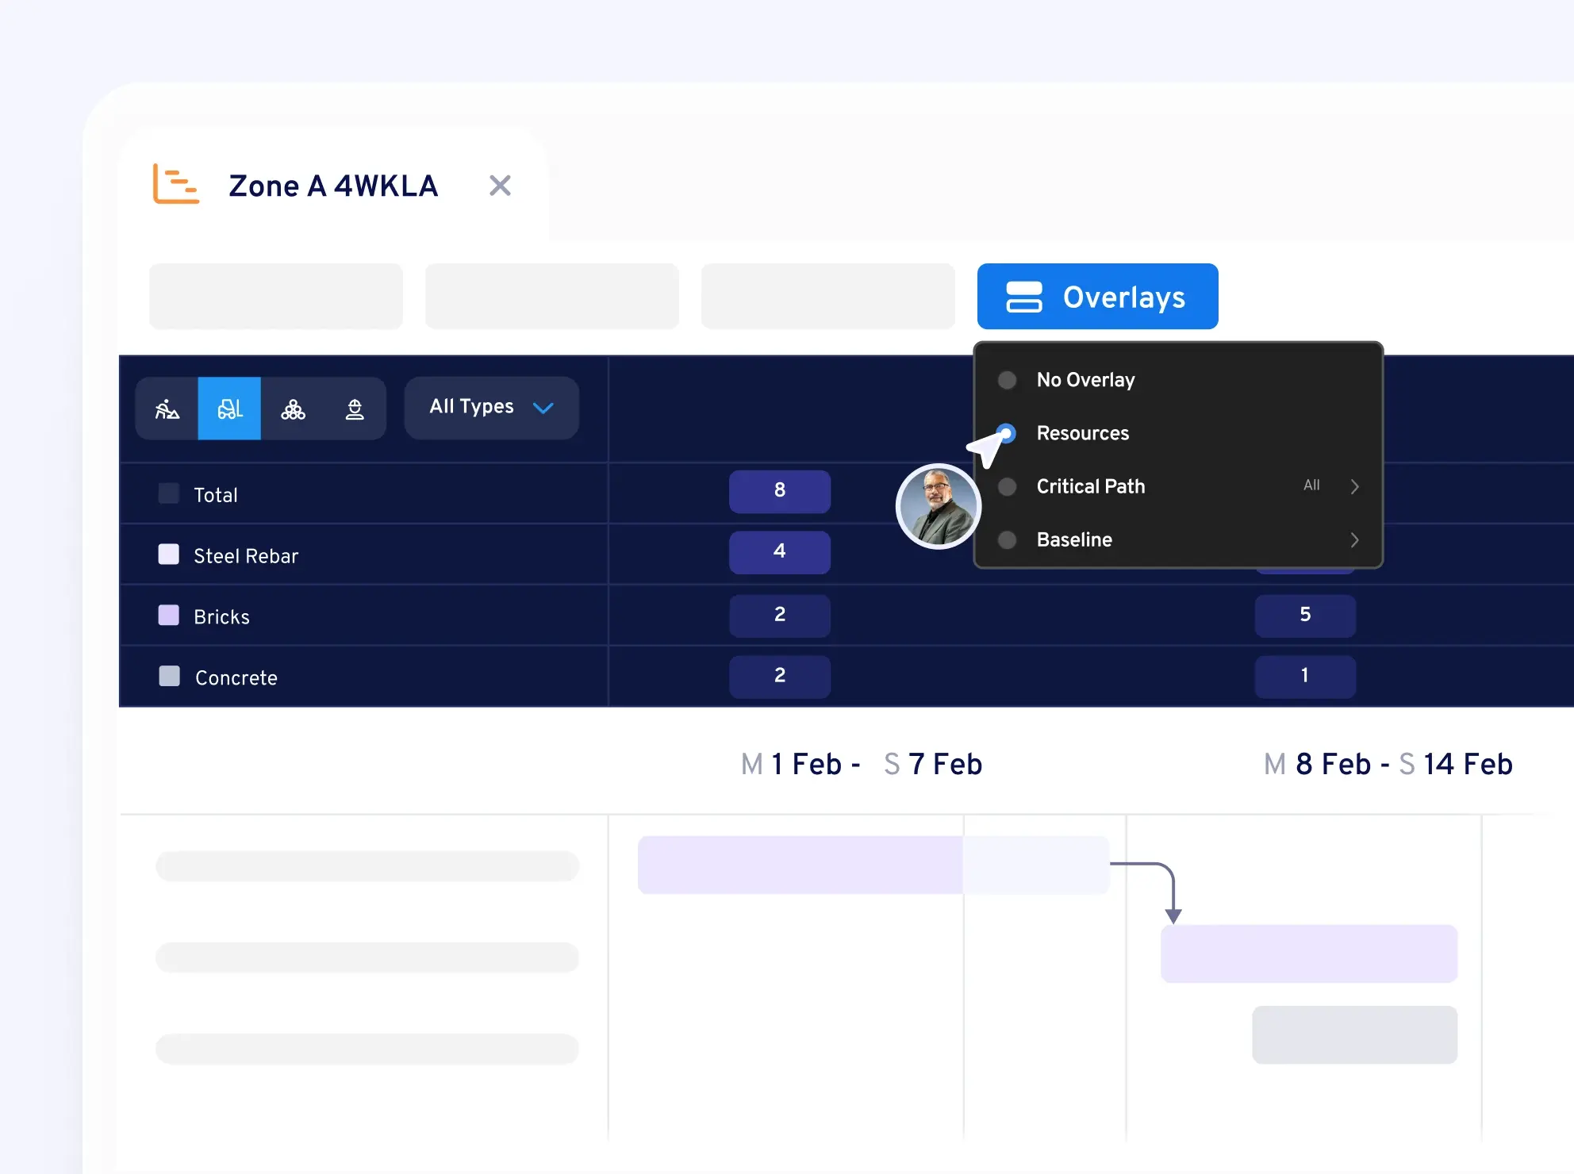Click the Total value 8 cell
The width and height of the screenshot is (1574, 1174).
pos(780,491)
